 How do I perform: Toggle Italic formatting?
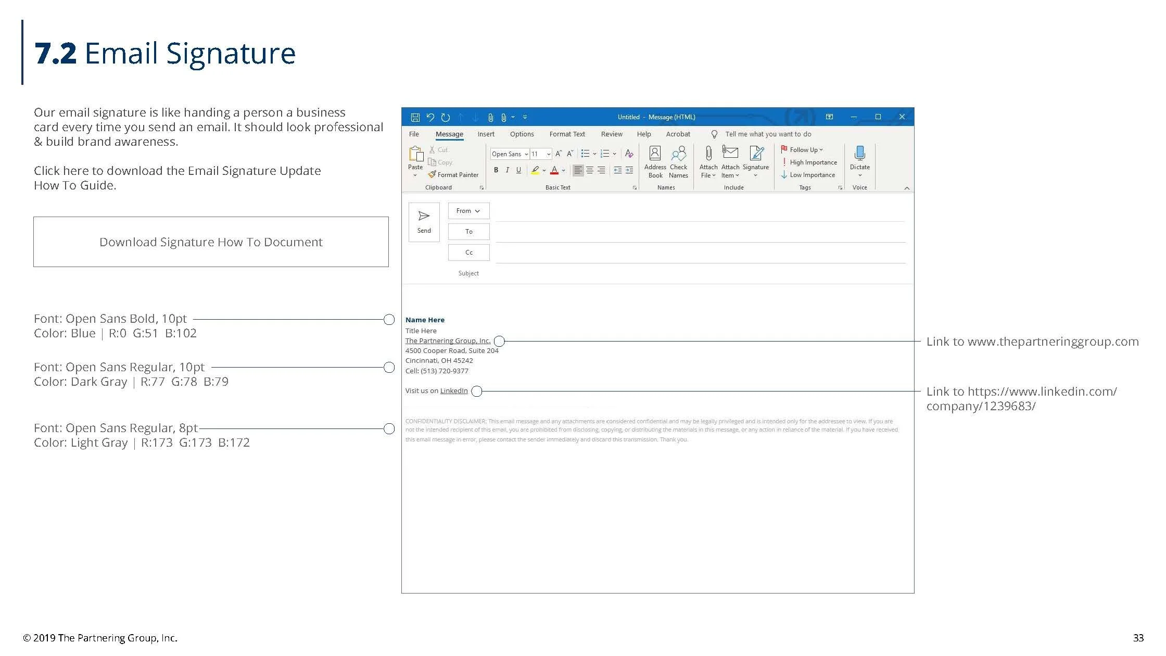tap(507, 170)
